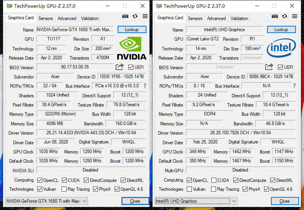Click the NVIDIA Driver Version field
The image size is (304, 210).
click(91, 133)
